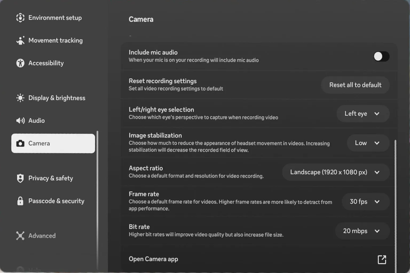Switch to the Camera settings section
The height and width of the screenshot is (273, 410).
click(53, 143)
